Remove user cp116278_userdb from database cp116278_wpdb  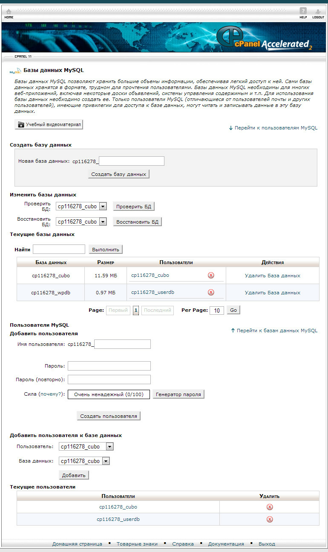click(211, 293)
